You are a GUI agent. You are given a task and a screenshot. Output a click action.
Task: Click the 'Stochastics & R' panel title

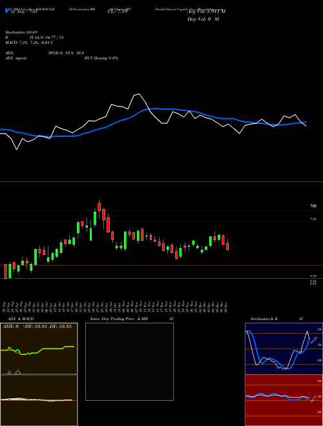[264, 319]
